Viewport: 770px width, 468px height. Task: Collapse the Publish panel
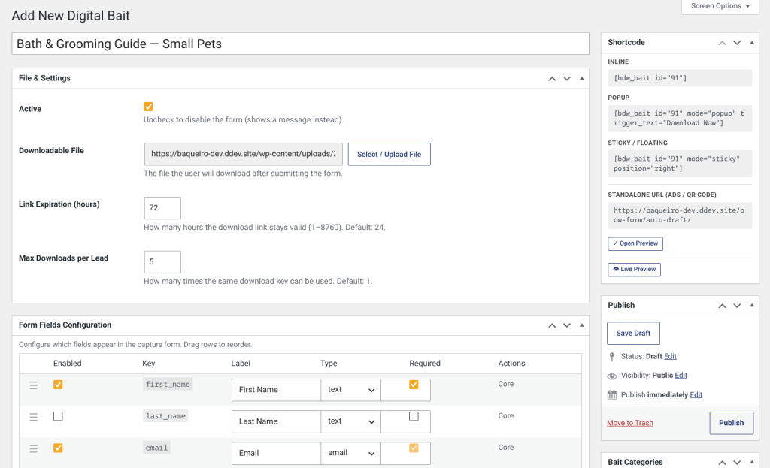[x=752, y=306]
